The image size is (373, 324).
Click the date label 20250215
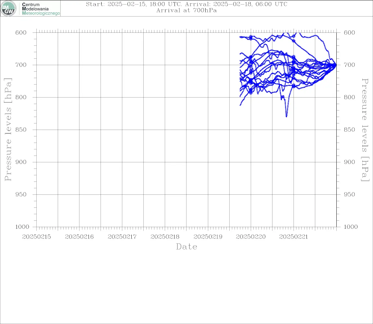click(x=36, y=237)
